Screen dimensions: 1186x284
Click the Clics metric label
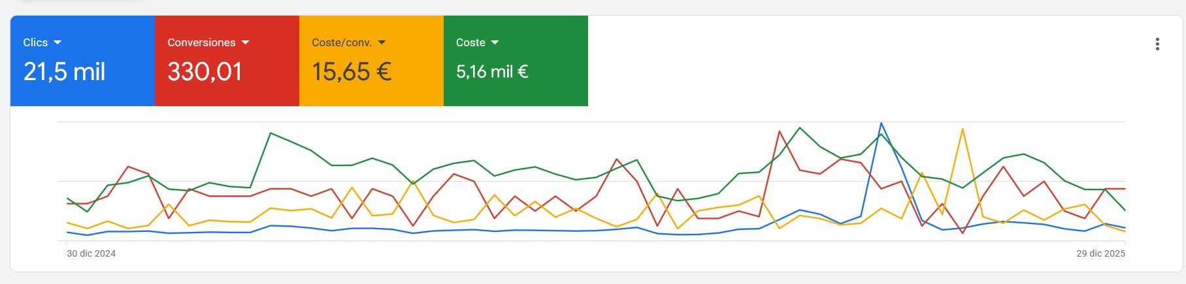(x=35, y=42)
